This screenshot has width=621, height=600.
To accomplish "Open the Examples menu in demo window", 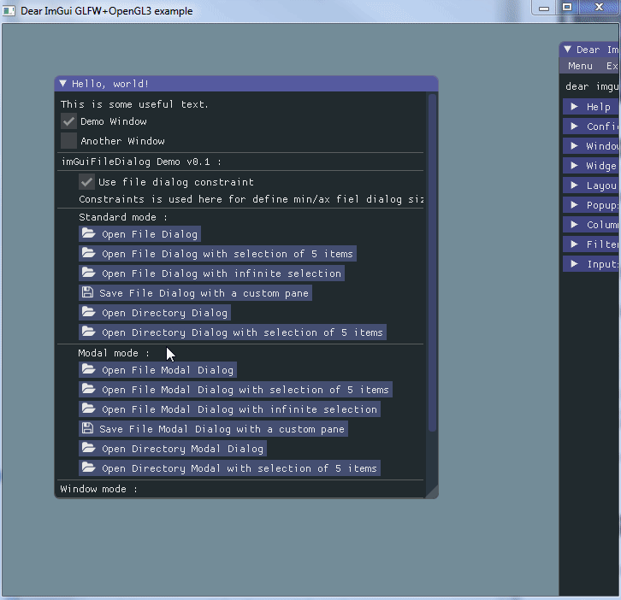I will coord(613,66).
